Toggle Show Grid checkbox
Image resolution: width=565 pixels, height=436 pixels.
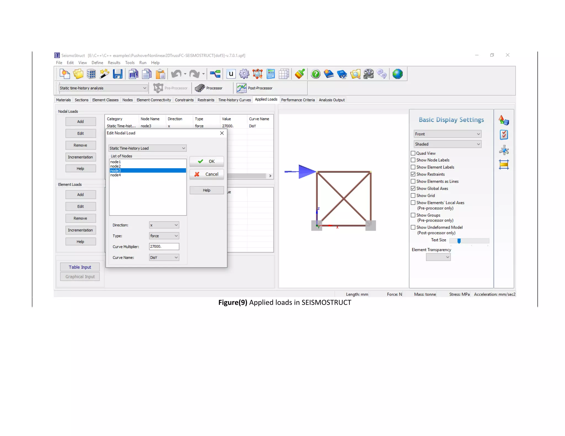click(413, 196)
